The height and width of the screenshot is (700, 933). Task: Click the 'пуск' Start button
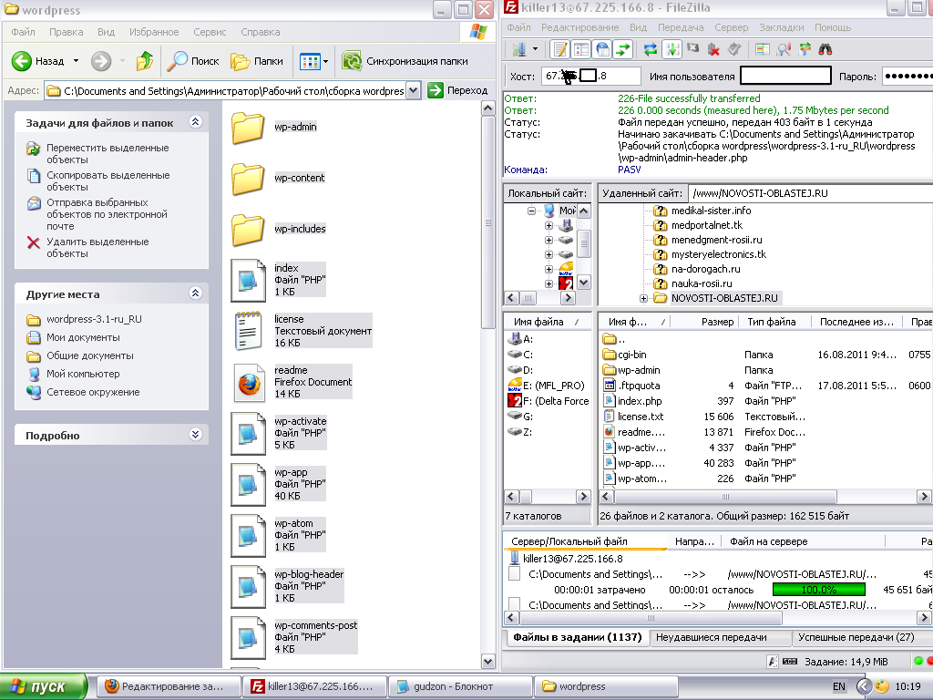point(44,686)
